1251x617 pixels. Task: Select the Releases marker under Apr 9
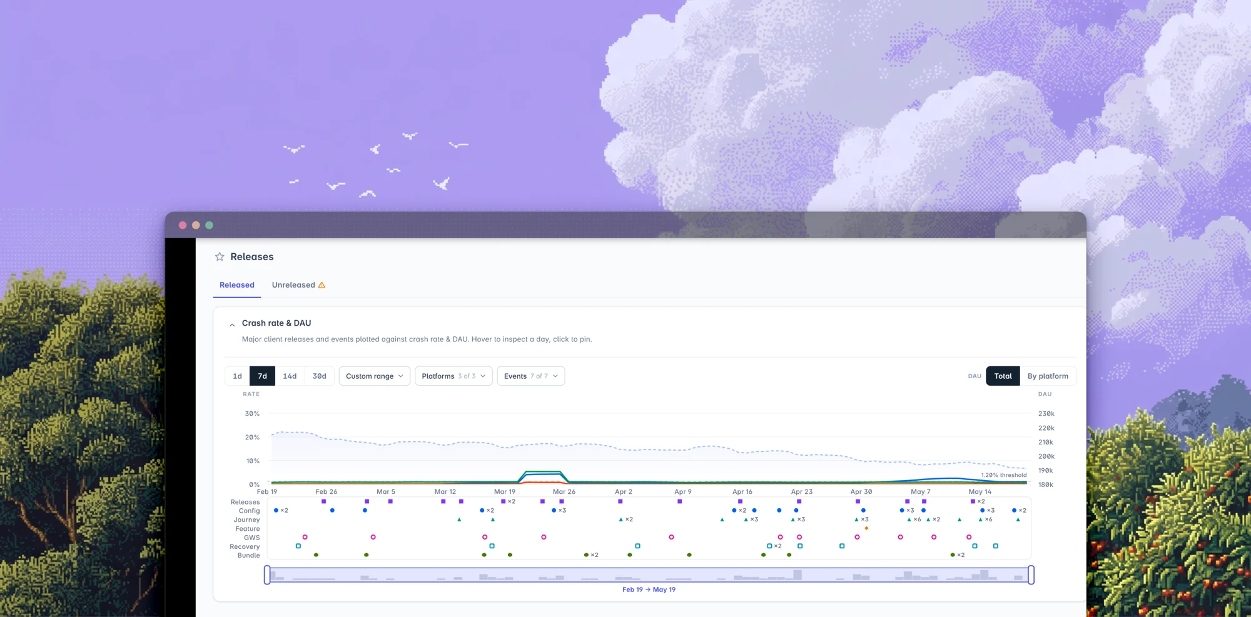pyautogui.click(x=679, y=501)
